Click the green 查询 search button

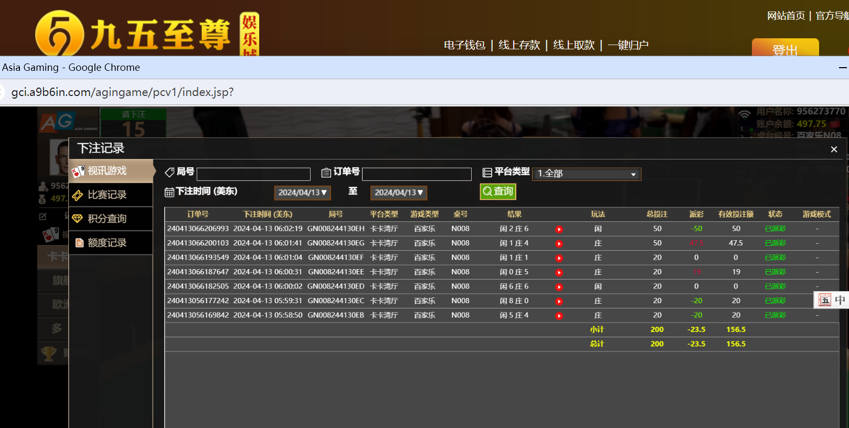tap(498, 191)
